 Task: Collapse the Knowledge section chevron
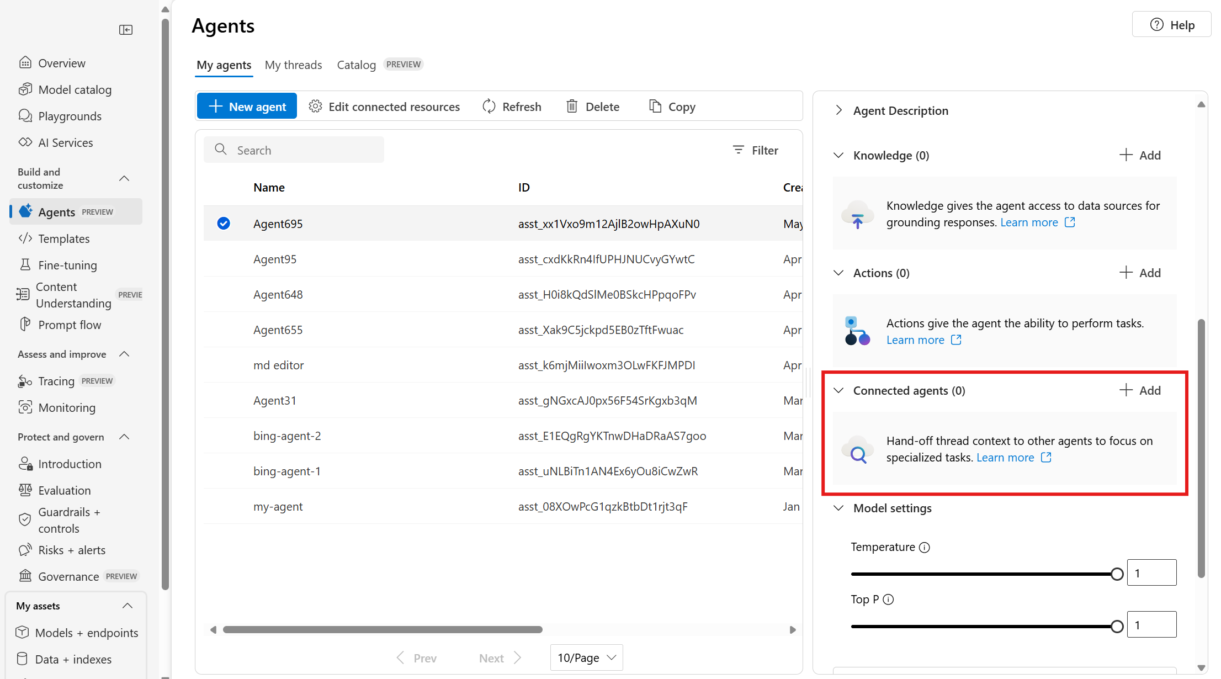(838, 155)
